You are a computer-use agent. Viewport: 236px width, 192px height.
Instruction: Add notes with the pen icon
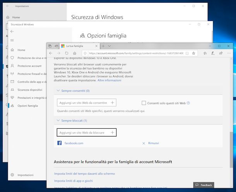[x=213, y=53]
